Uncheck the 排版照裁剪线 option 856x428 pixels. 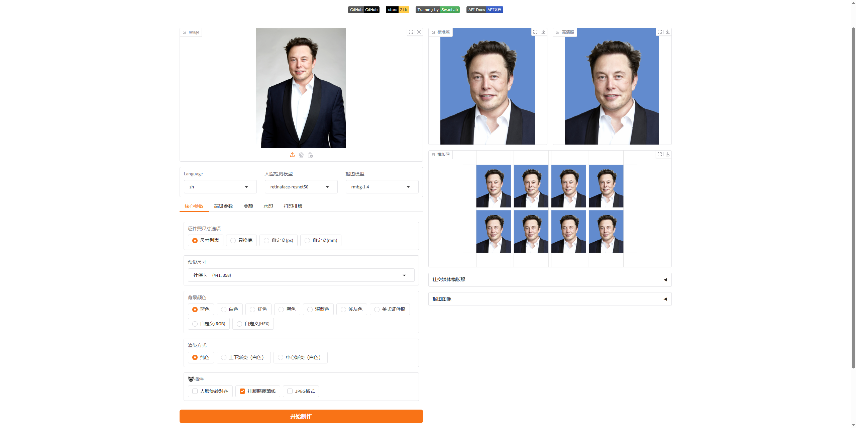[242, 391]
